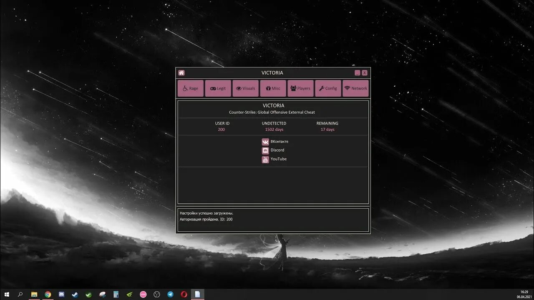
Task: Close the VICTORIA window with X
Action: point(365,73)
